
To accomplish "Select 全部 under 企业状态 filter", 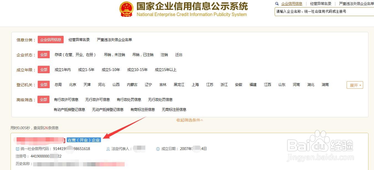I will coord(44,55).
